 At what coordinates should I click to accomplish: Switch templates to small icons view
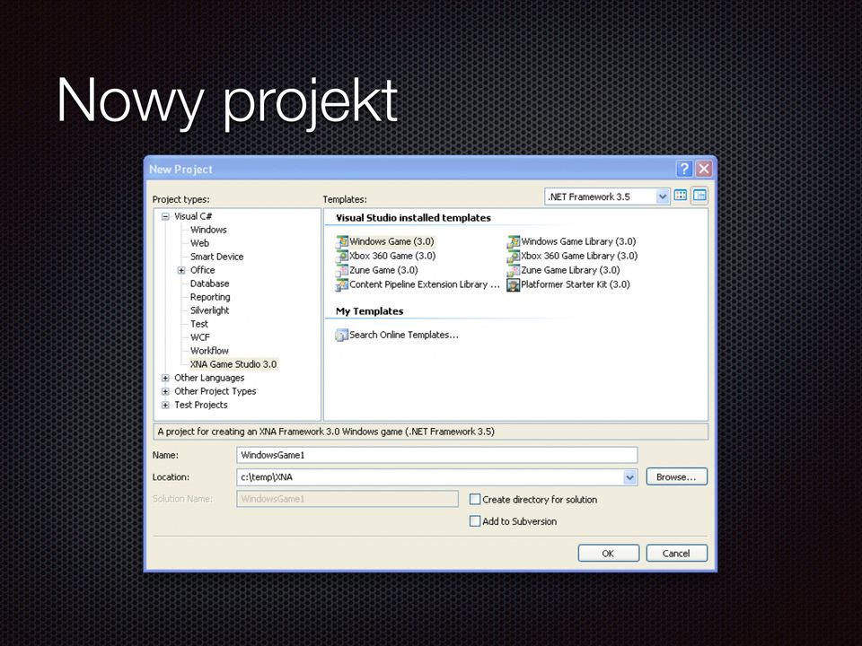click(x=699, y=196)
